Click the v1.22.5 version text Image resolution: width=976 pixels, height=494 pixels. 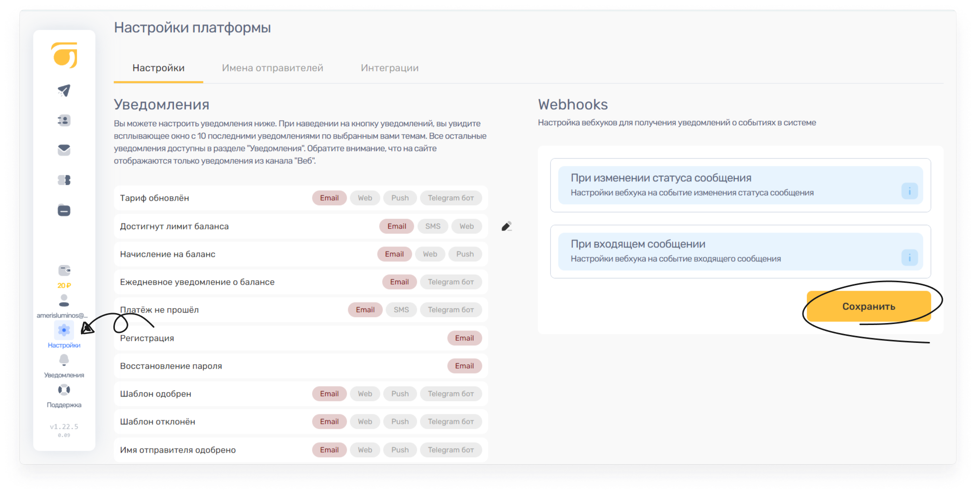click(64, 427)
